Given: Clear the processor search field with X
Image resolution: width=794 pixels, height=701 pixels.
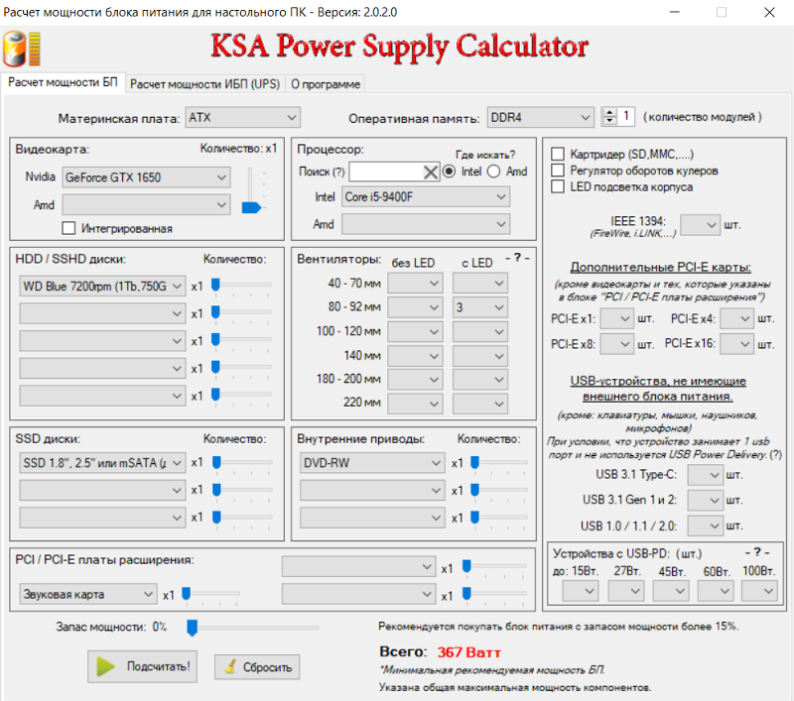Looking at the screenshot, I should coord(431,172).
